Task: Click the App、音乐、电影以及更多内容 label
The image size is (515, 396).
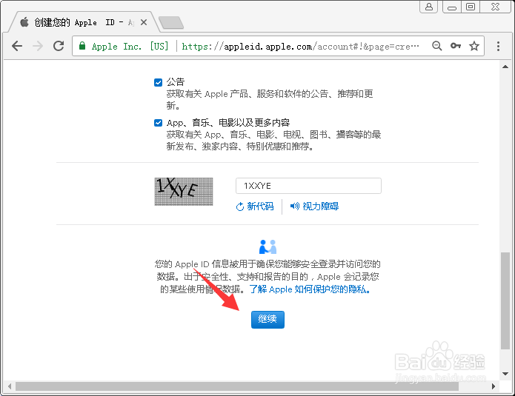Action: [x=228, y=122]
